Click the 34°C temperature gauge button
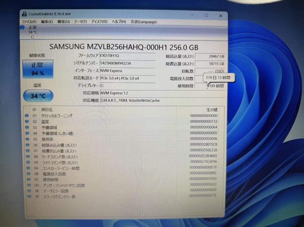This screenshot has width=304, height=227. tap(38, 96)
